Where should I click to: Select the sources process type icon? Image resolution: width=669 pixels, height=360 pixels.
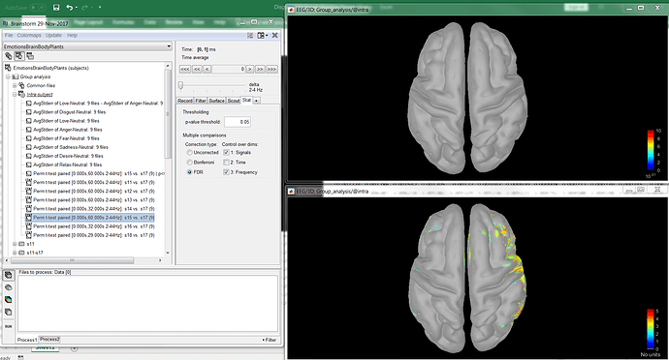pos(8,287)
